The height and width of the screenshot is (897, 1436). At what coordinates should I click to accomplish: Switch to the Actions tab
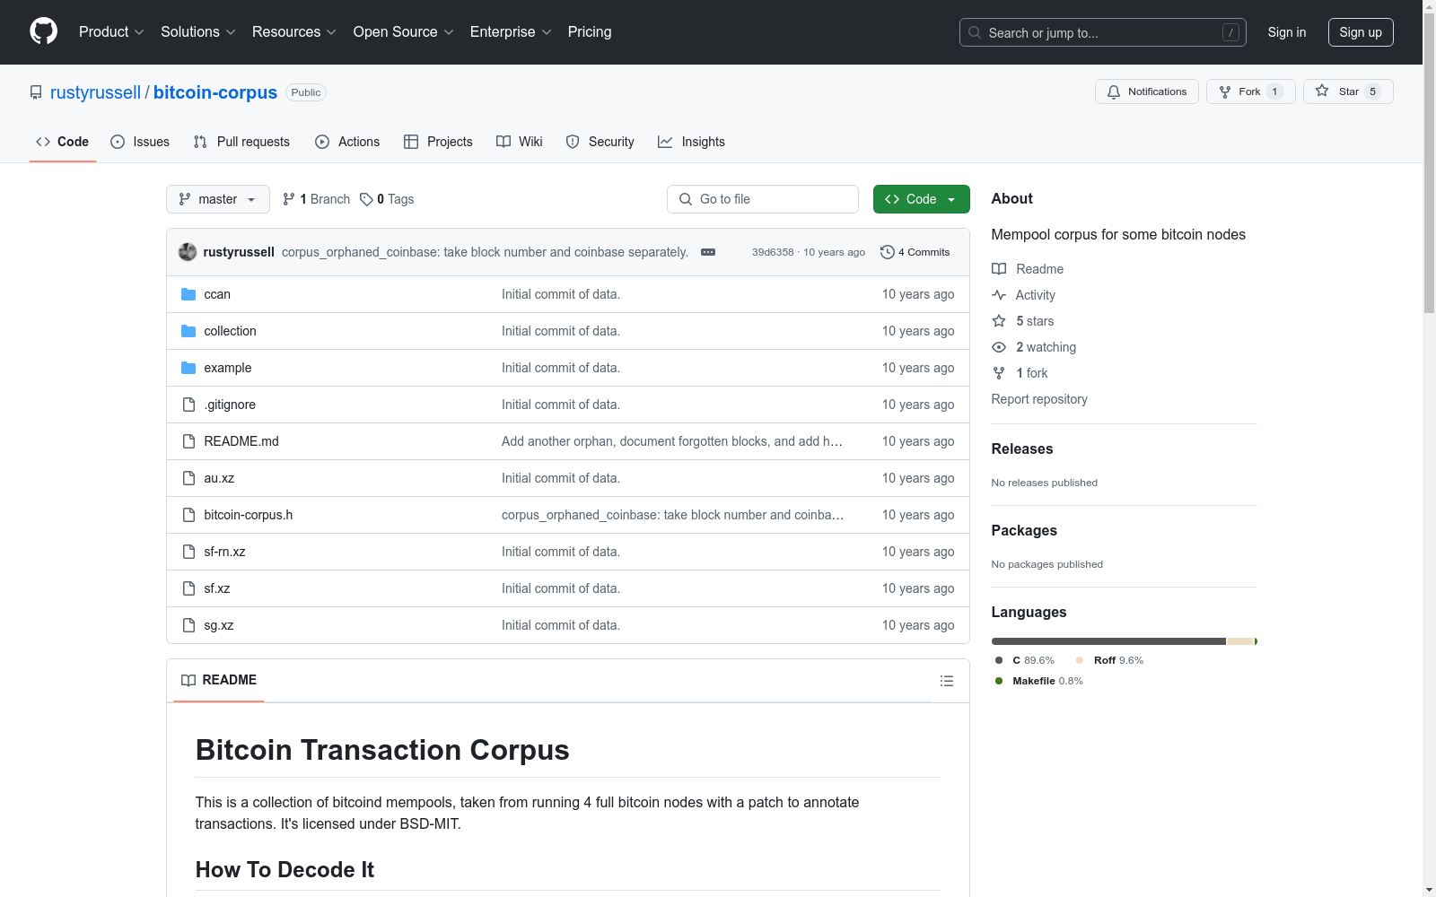click(347, 142)
